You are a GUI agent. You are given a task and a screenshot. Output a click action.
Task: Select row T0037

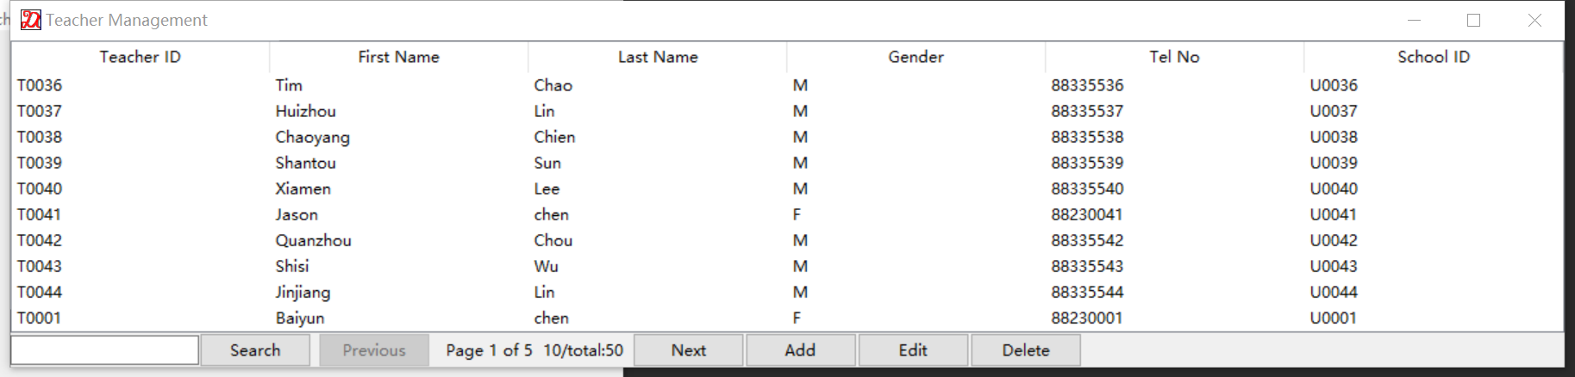click(x=787, y=111)
